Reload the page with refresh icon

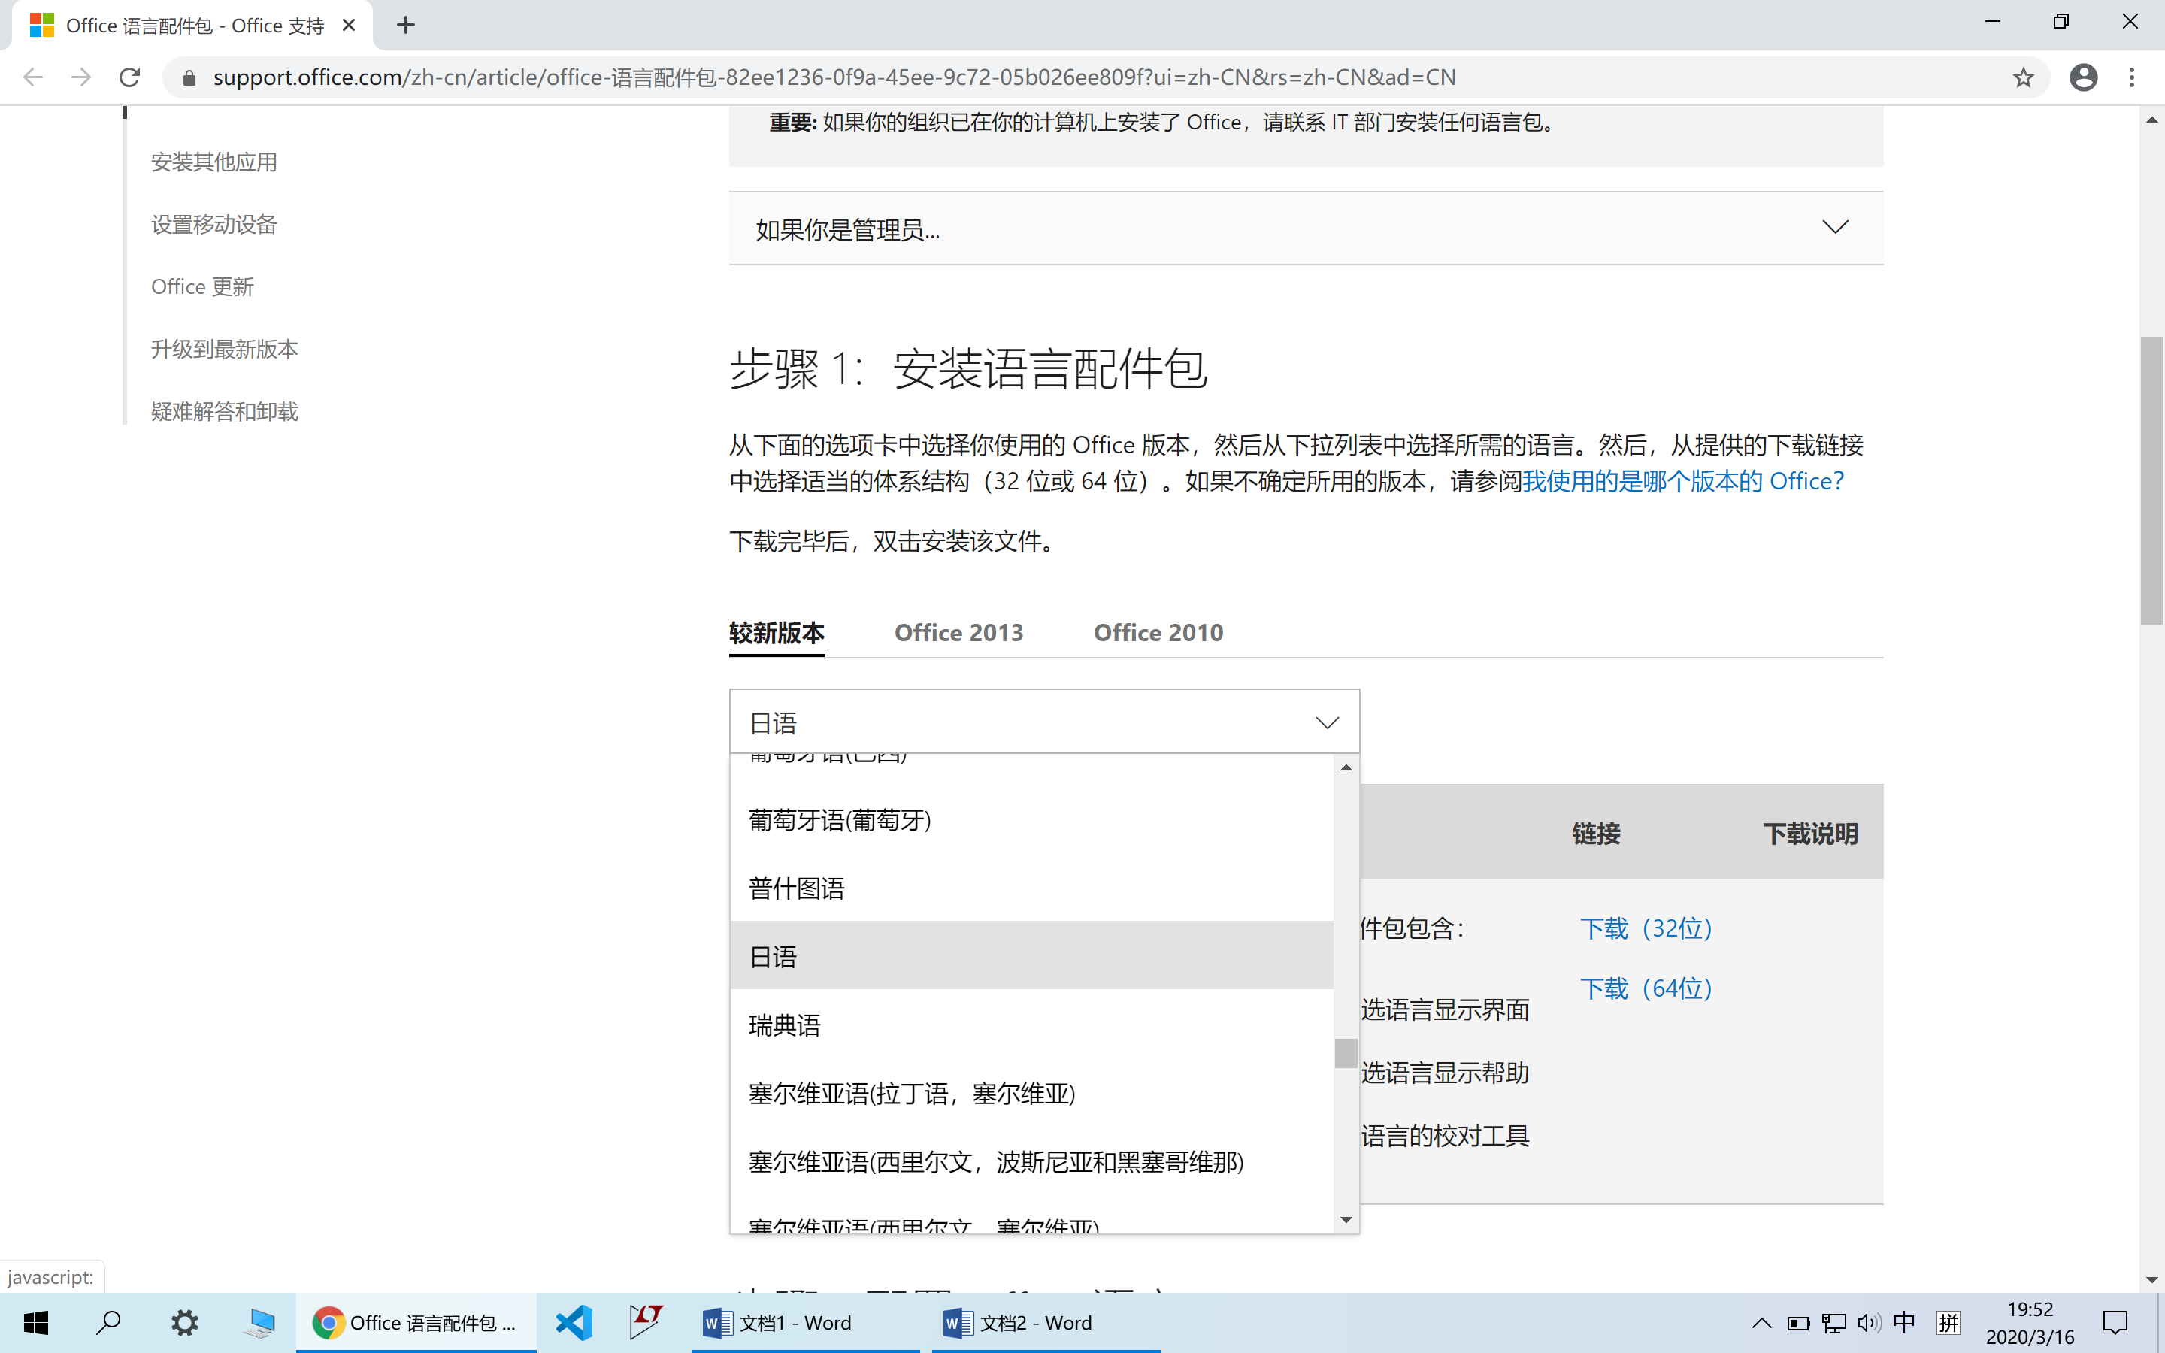point(130,78)
